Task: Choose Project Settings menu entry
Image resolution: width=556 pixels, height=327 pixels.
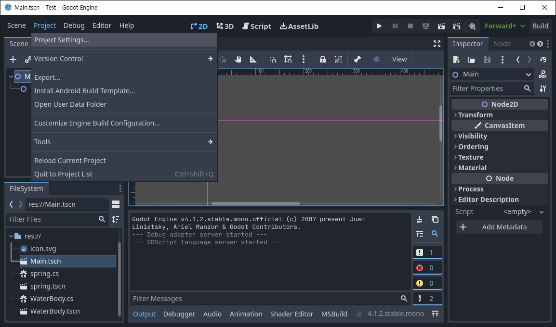Action: 124,40
